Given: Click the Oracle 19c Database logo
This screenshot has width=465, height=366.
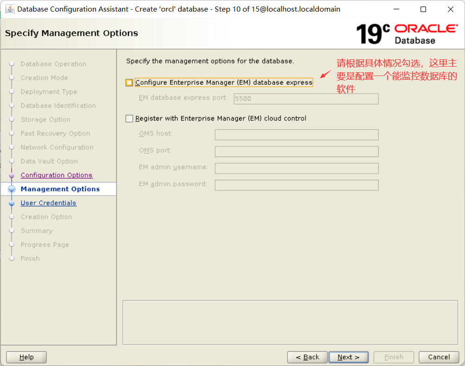Looking at the screenshot, I should coord(407,34).
